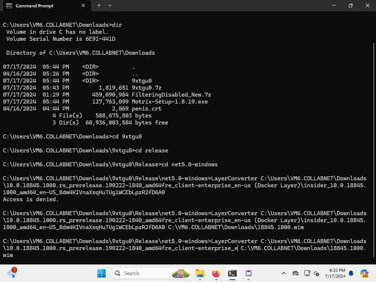This screenshot has height=282, width=376.
Task: Click the '60,936,003,584 bytes free' text
Action: click(127, 123)
